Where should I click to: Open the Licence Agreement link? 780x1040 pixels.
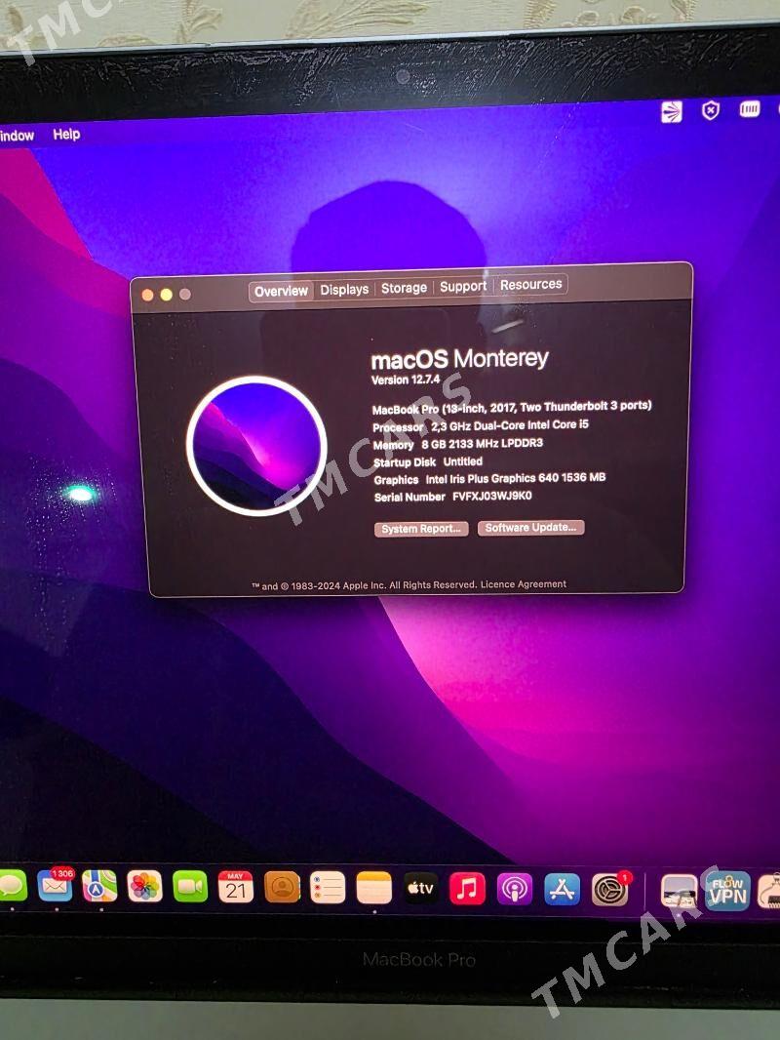click(524, 584)
